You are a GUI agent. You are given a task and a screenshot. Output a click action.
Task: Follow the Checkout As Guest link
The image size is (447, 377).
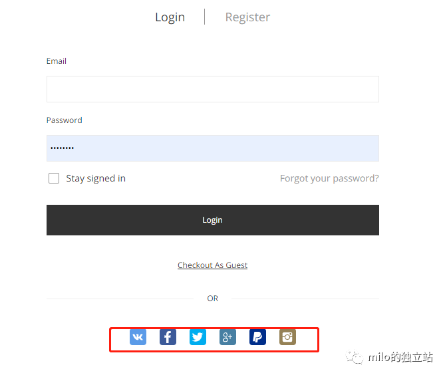pyautogui.click(x=212, y=265)
